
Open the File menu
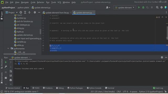click(7, 2)
